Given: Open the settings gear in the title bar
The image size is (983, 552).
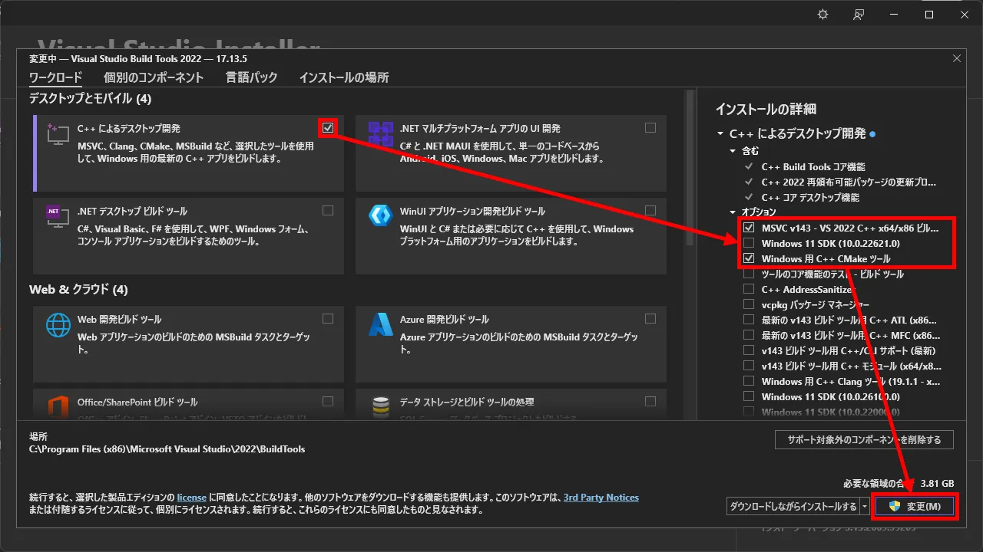Looking at the screenshot, I should pos(823,15).
